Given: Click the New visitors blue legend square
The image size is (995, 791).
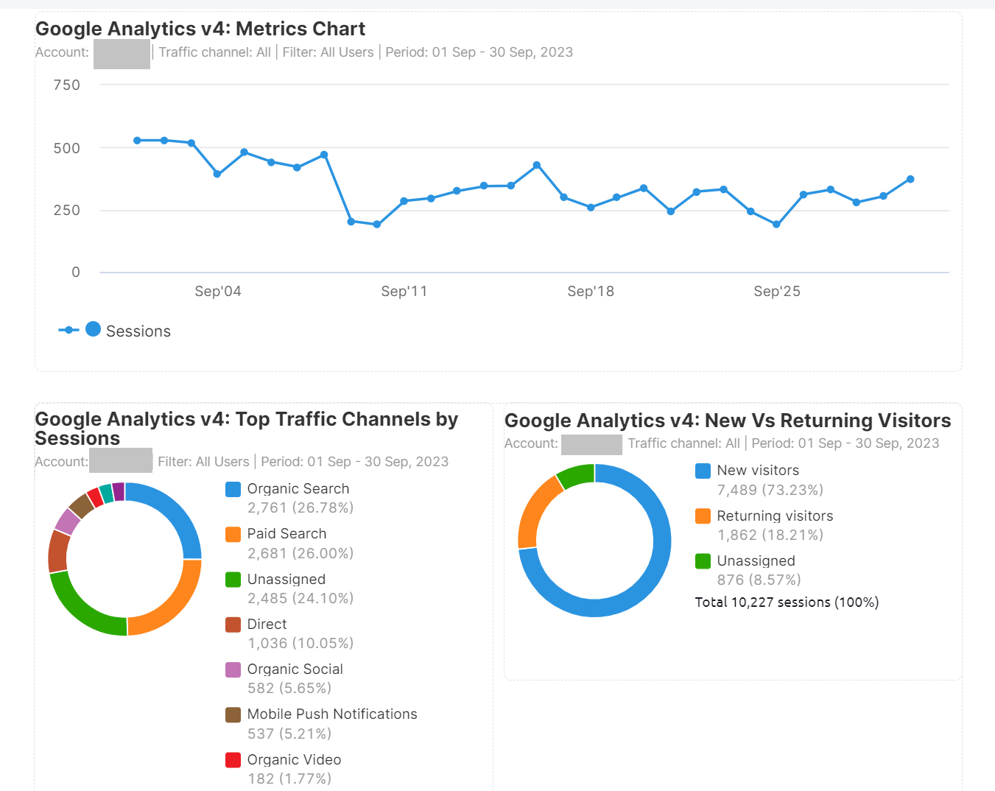Looking at the screenshot, I should 702,470.
